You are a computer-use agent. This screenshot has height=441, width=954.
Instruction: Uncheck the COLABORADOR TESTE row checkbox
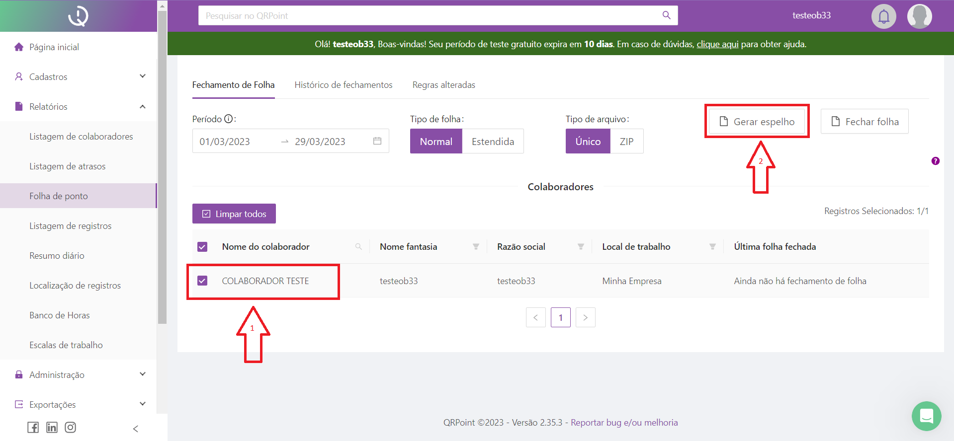[202, 281]
